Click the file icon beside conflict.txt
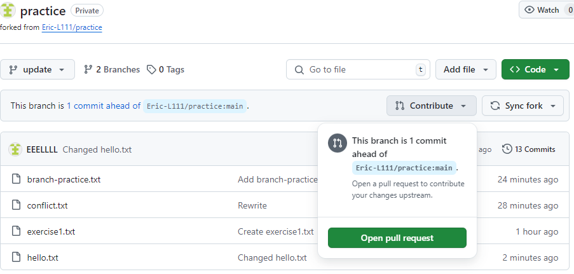574x274 pixels. coord(16,205)
